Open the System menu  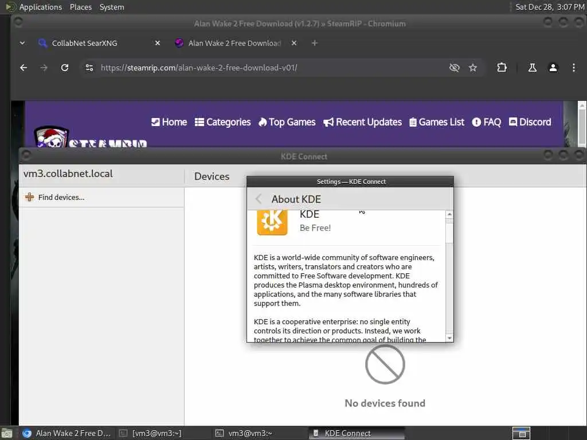pyautogui.click(x=112, y=7)
